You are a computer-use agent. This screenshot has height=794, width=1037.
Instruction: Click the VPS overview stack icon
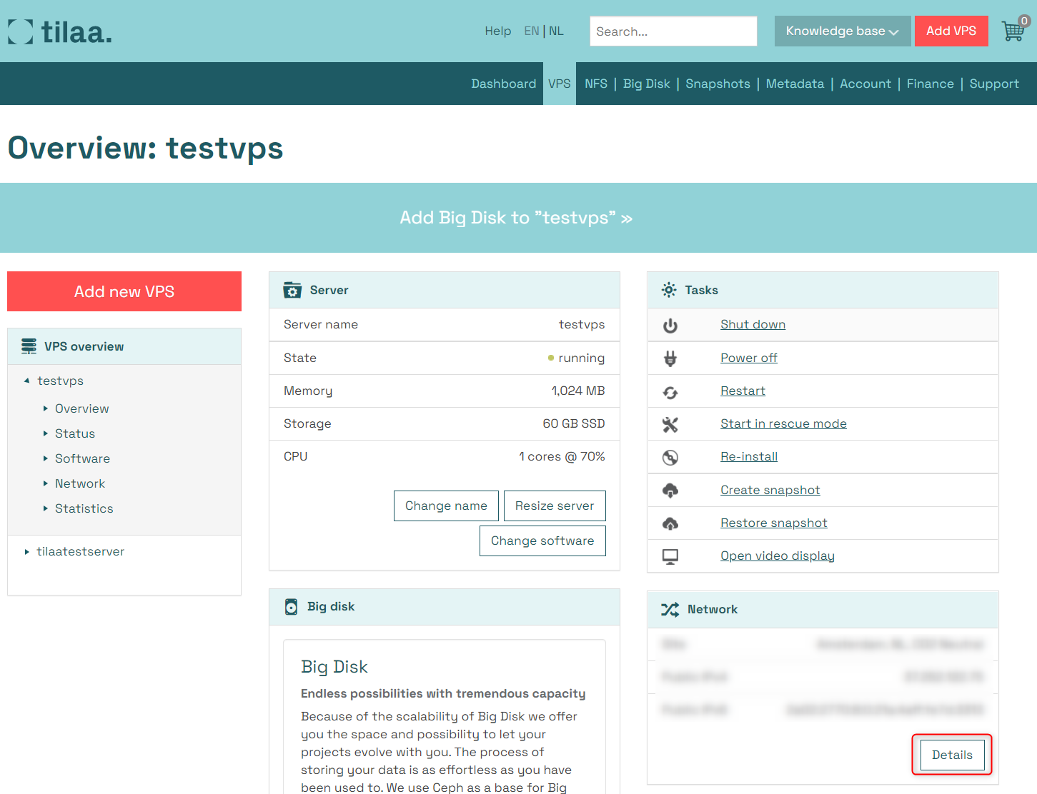(29, 346)
